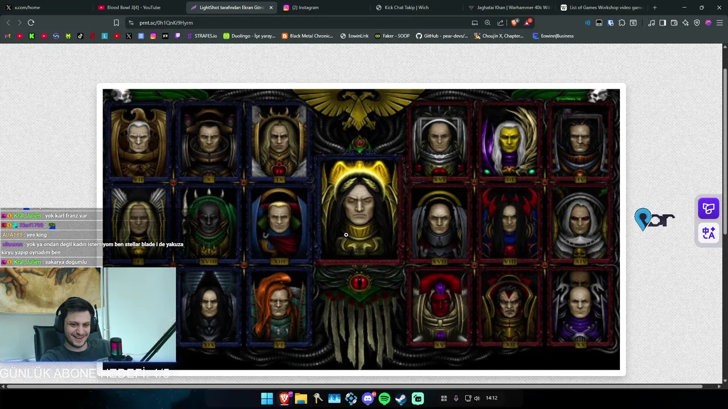The image size is (728, 409).
Task: Open Discord from the taskbar
Action: (368, 398)
